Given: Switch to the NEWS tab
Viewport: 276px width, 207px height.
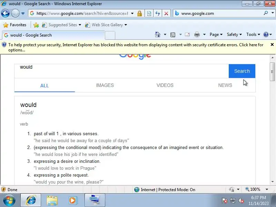Looking at the screenshot, I should (225, 85).
